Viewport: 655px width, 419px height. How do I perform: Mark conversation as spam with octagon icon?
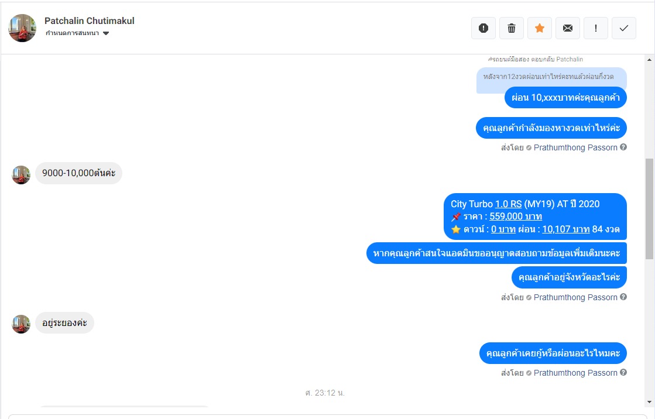[x=483, y=28]
